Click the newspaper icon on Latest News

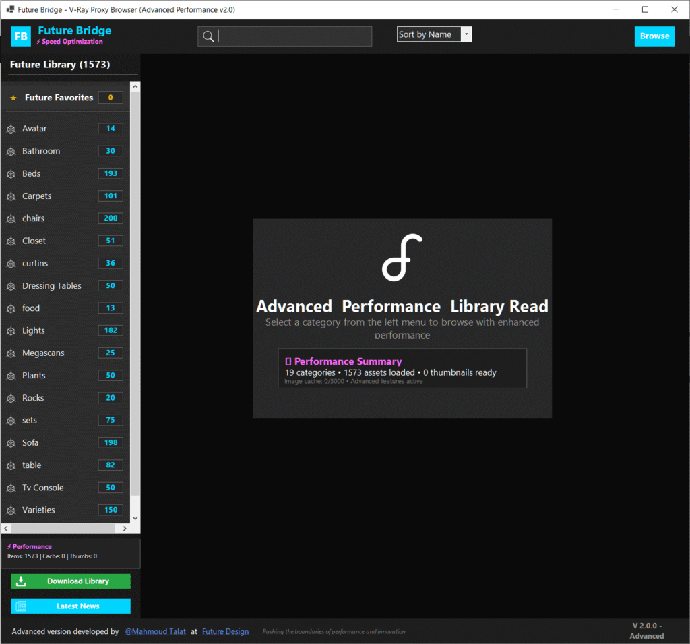click(x=20, y=606)
